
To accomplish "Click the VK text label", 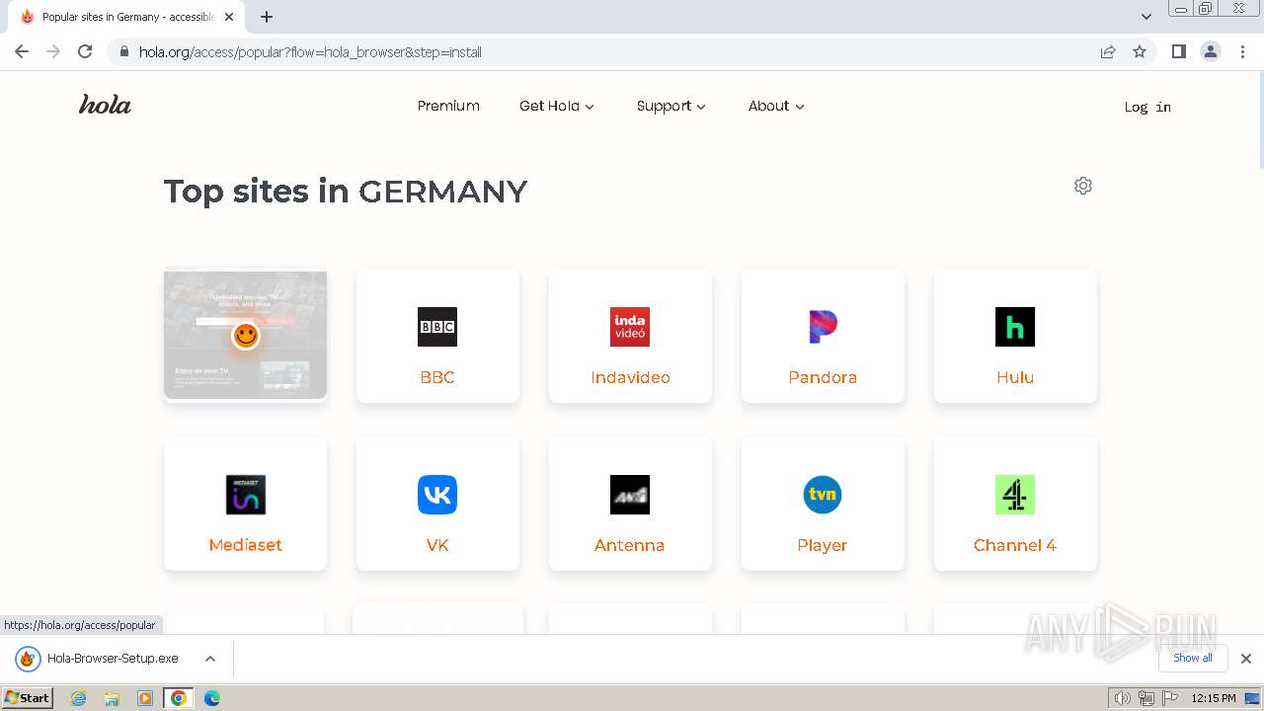I will click(x=437, y=545).
